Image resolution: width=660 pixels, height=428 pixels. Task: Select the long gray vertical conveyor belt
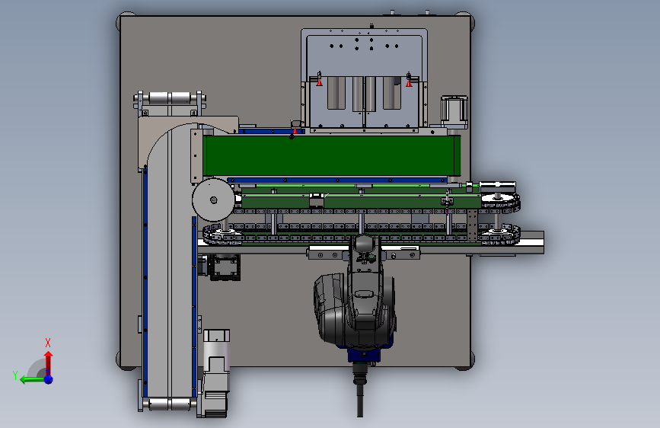point(169,270)
